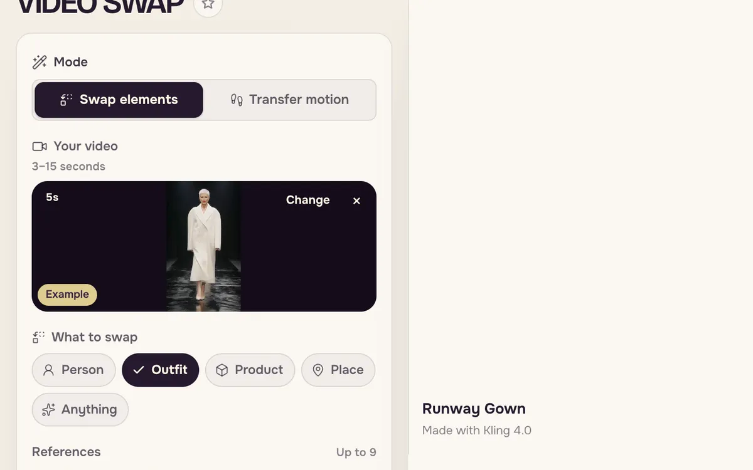Choose Place as what to swap
Viewport: 753px width, 470px height.
[338, 370]
